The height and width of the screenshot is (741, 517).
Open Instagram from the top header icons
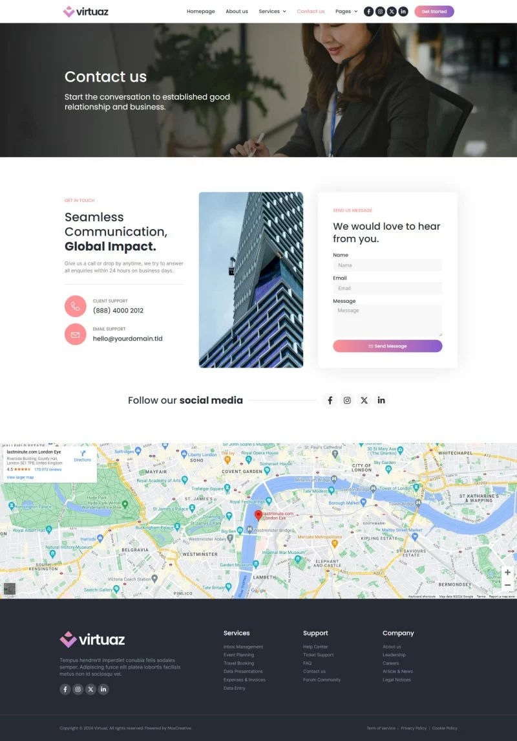pyautogui.click(x=380, y=11)
